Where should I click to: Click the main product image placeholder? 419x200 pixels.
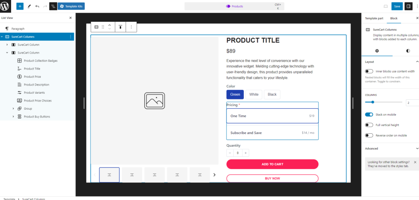[155, 101]
